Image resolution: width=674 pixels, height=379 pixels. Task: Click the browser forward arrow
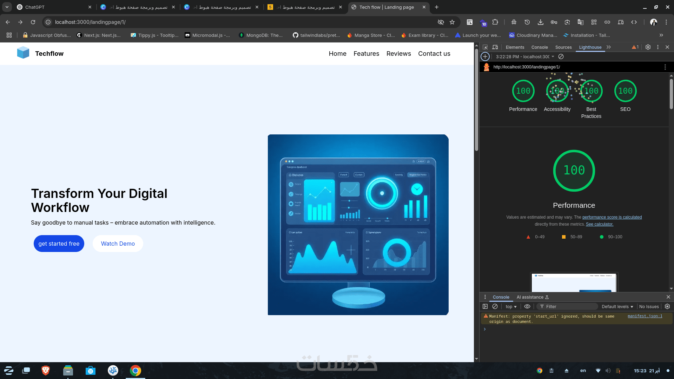click(x=20, y=22)
